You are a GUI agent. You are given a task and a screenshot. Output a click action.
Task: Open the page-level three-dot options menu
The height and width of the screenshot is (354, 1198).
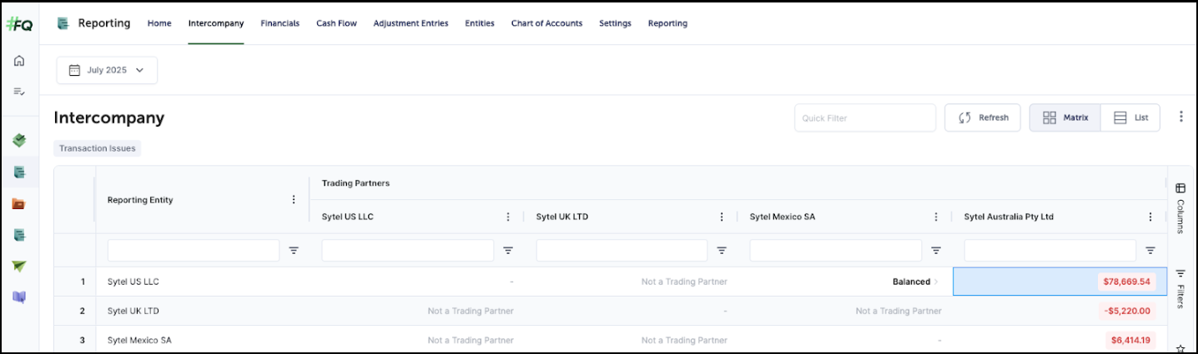pos(1180,117)
